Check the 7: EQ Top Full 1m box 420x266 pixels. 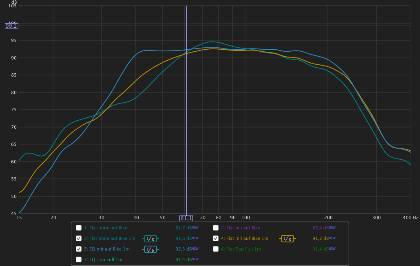pos(79,259)
